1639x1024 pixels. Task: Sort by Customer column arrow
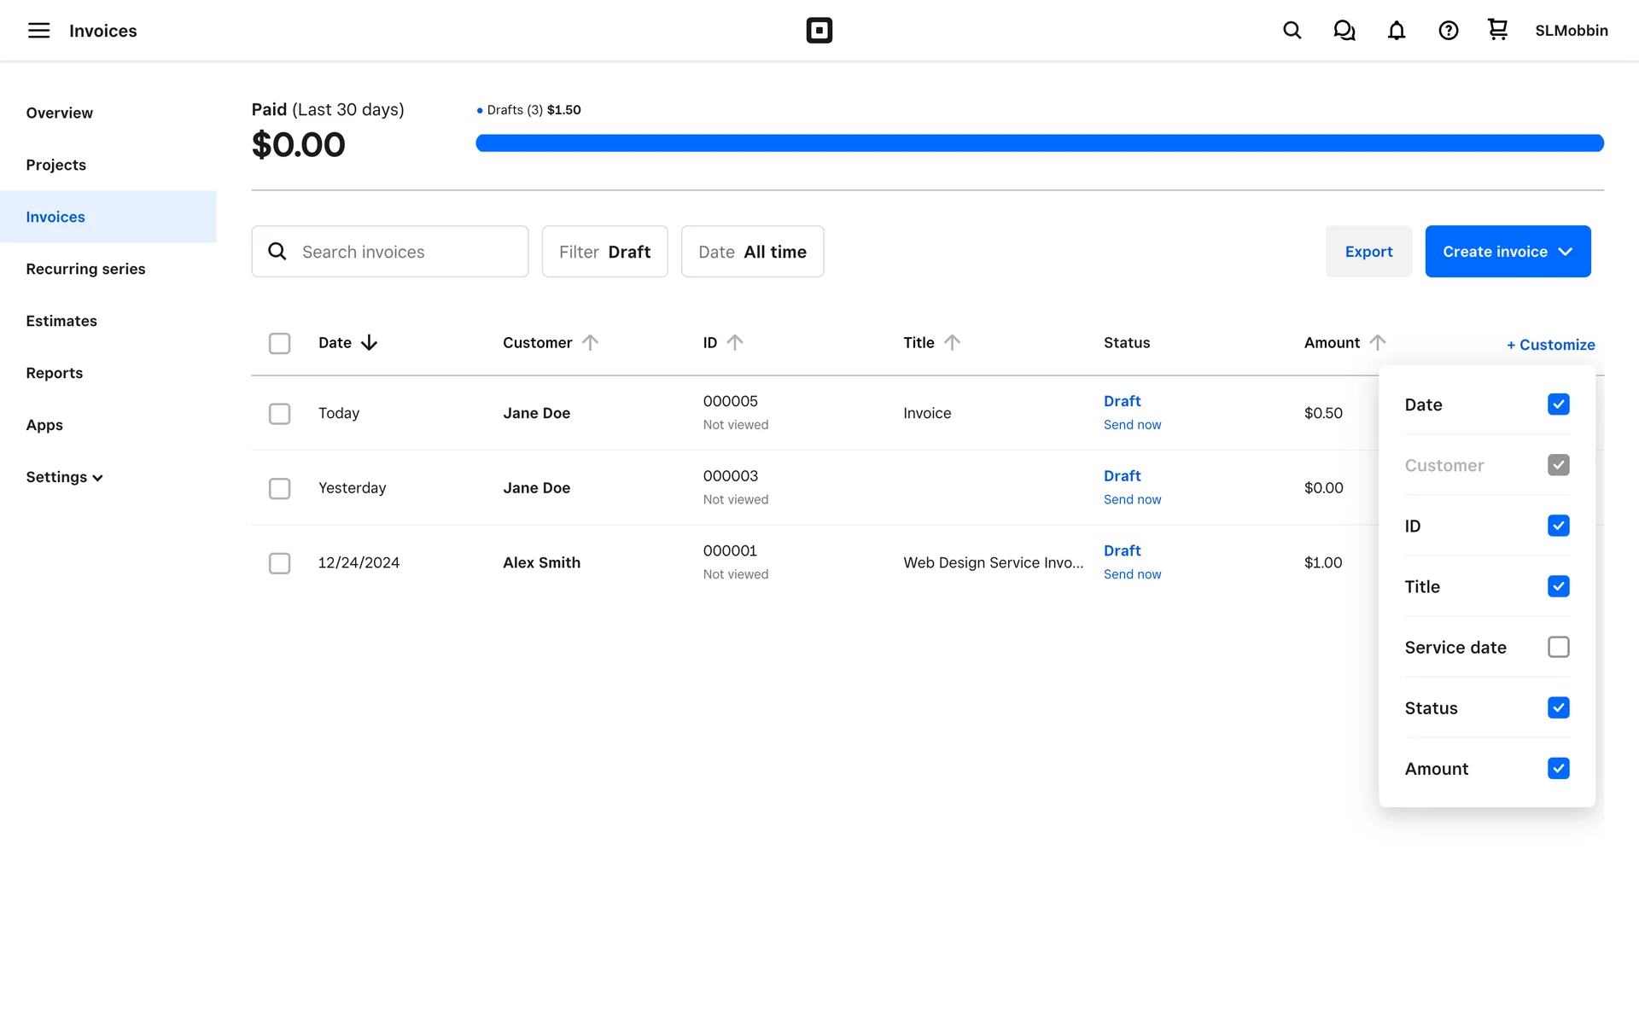pyautogui.click(x=590, y=342)
